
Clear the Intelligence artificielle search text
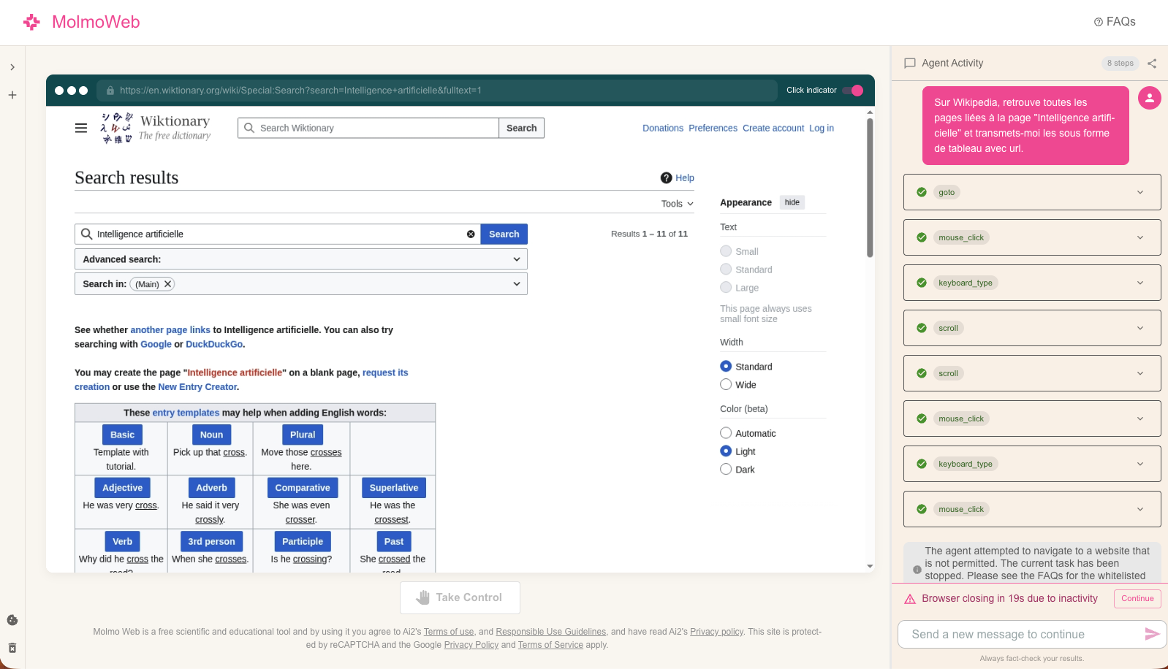click(471, 234)
